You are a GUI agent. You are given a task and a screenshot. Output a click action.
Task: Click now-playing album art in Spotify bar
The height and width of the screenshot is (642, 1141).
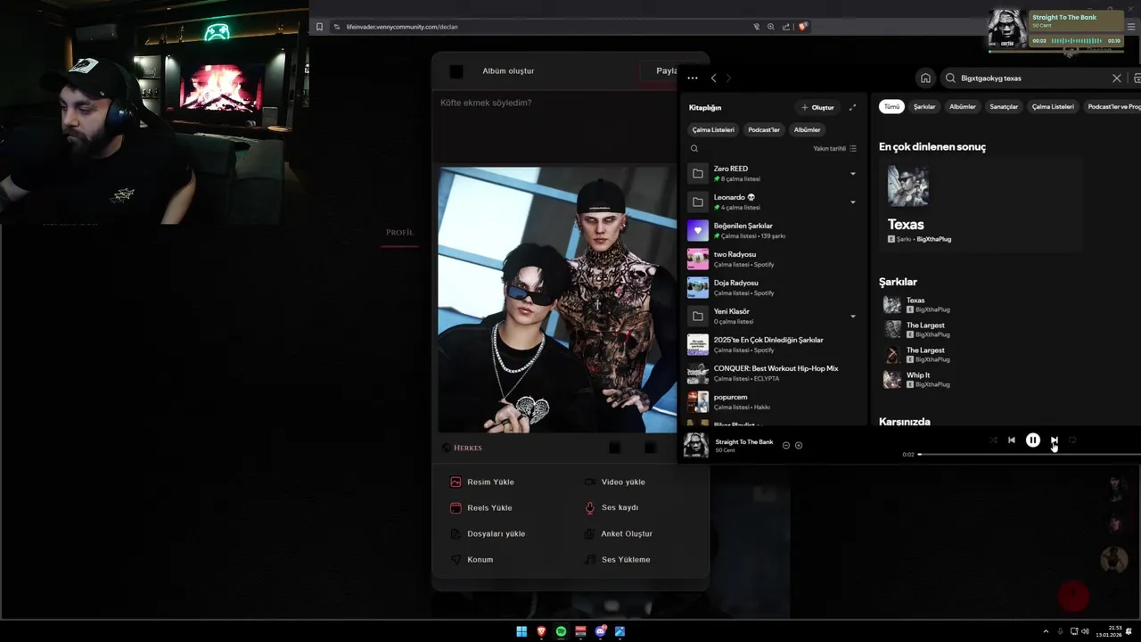pos(696,445)
